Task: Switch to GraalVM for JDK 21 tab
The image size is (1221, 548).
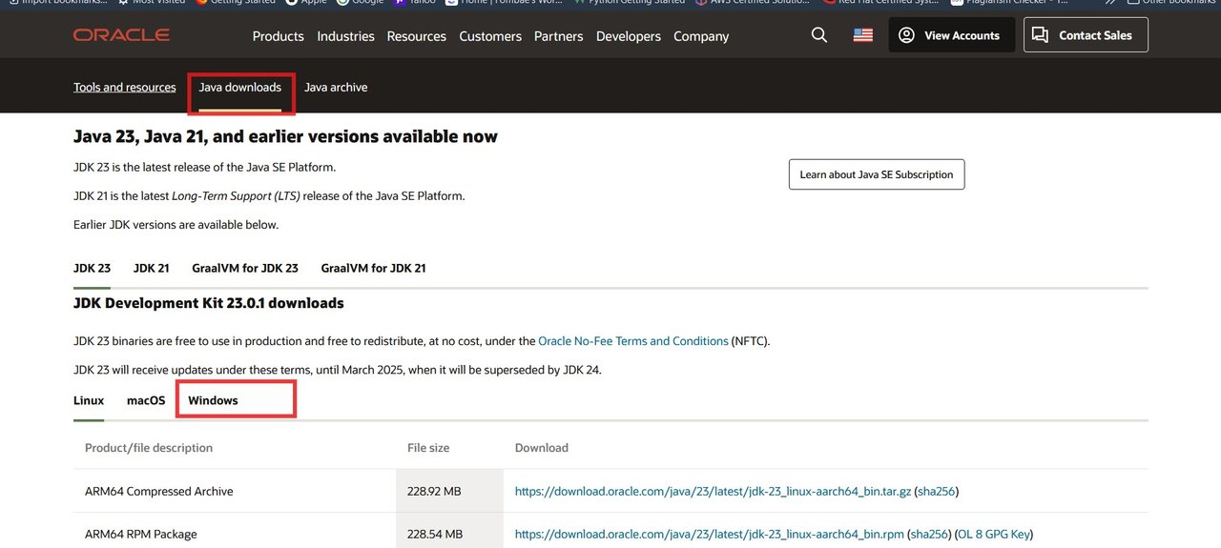Action: [373, 268]
